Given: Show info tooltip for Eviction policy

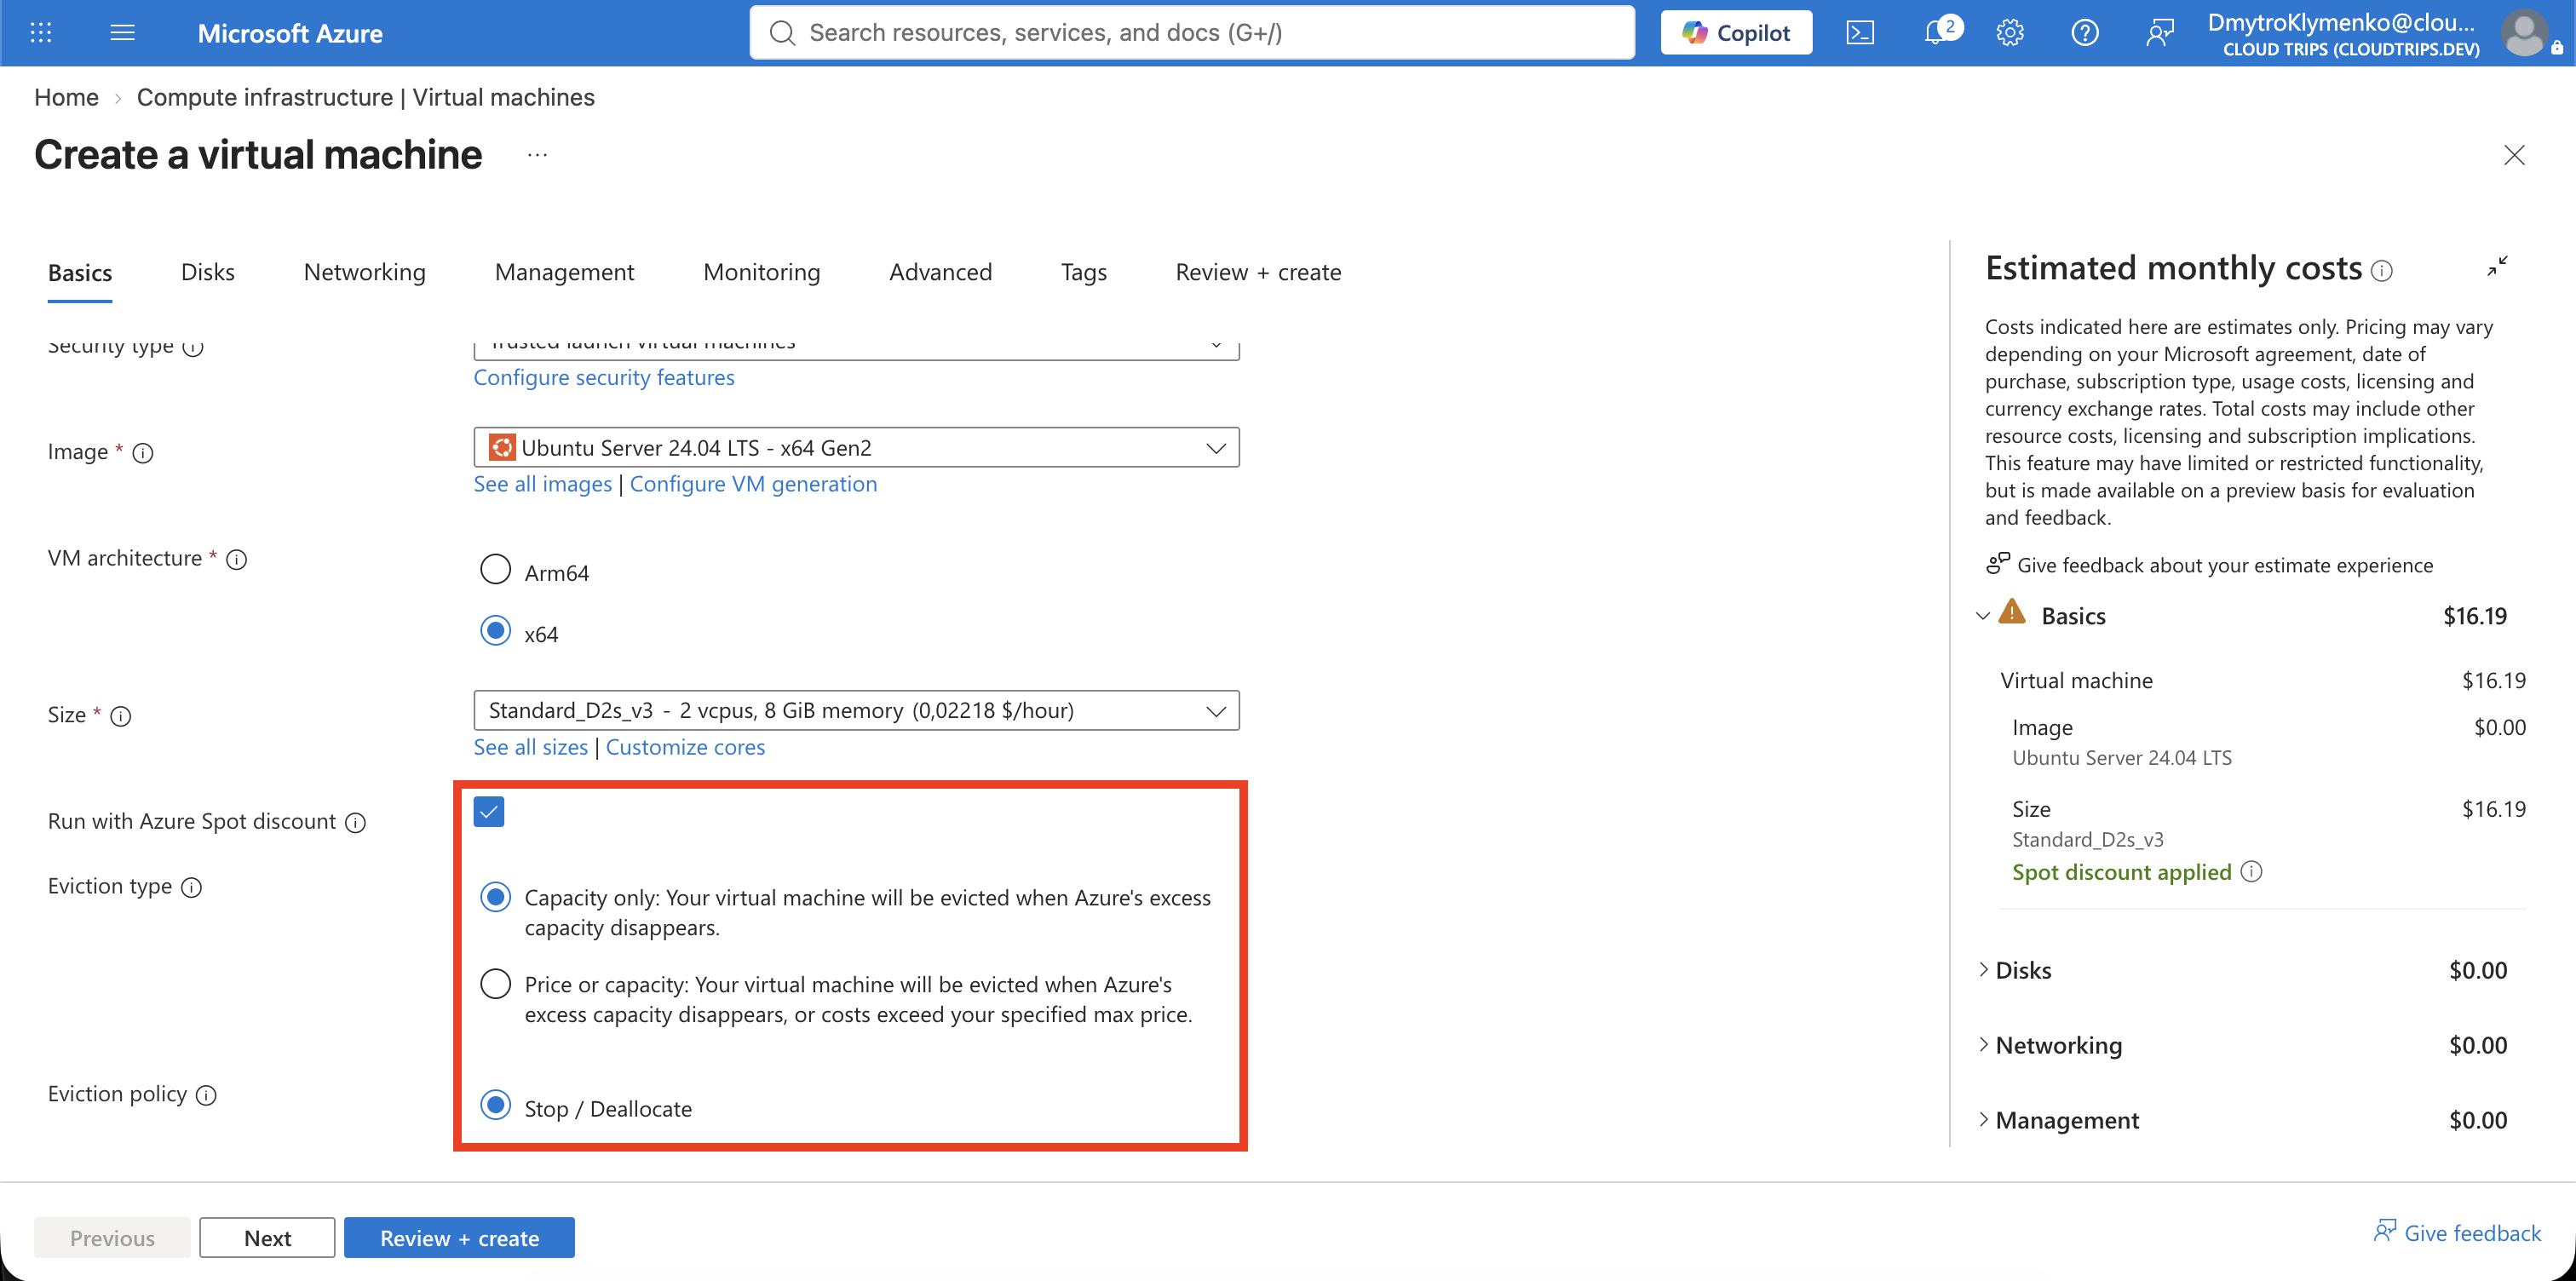Looking at the screenshot, I should click(x=206, y=1095).
